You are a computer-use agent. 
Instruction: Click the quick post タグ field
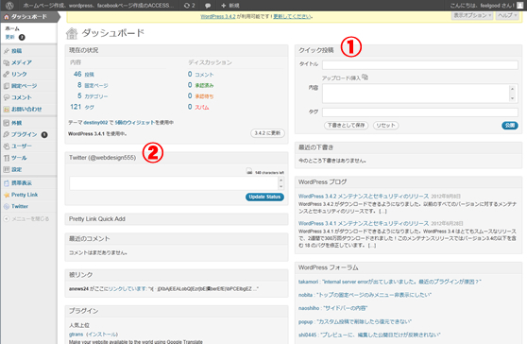pos(419,112)
